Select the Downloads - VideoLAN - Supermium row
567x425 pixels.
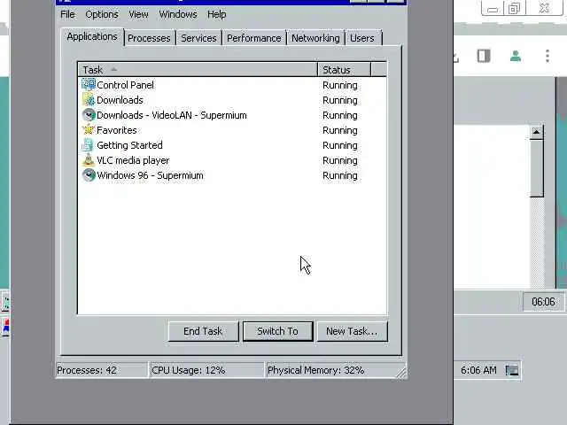tap(232, 115)
